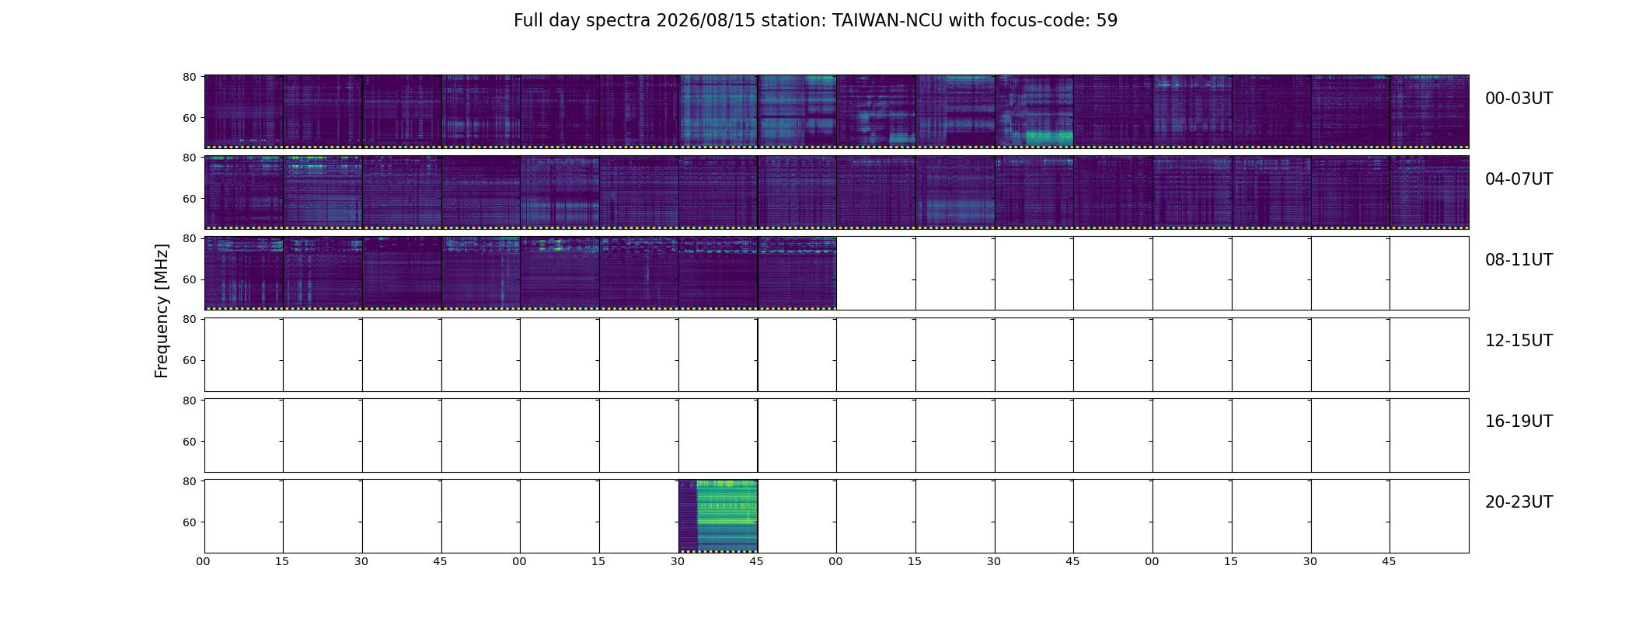Click the plot title mentioning TAIWAN-NCU
This screenshot has width=1632, height=621.
815,21
